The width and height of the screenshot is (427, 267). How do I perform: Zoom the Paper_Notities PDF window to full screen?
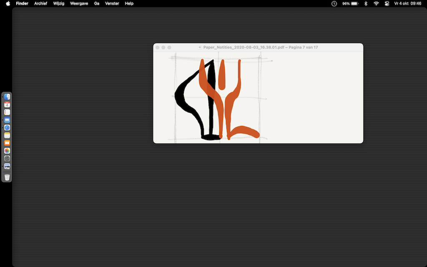[x=169, y=48]
